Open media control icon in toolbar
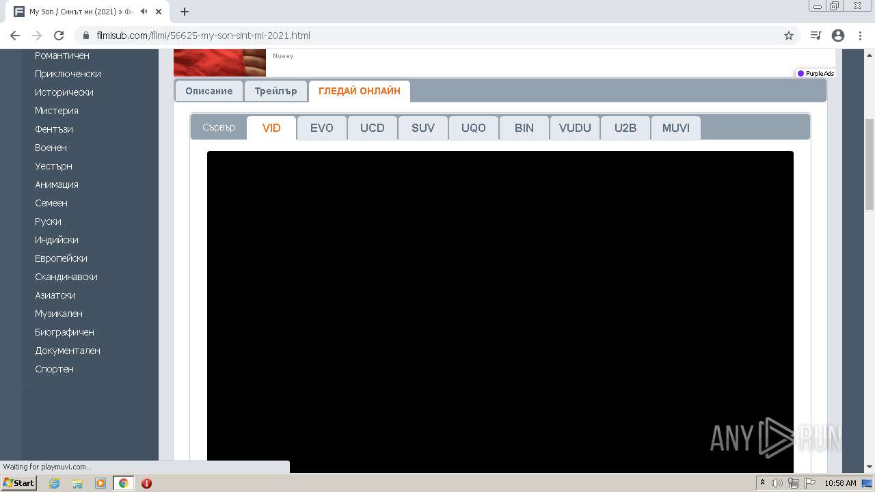The width and height of the screenshot is (875, 492). (x=816, y=36)
